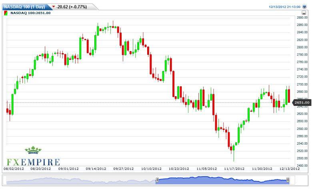The image size is (312, 189).
Task: Collapse the chart legend with minus button
Action: (x=304, y=13)
